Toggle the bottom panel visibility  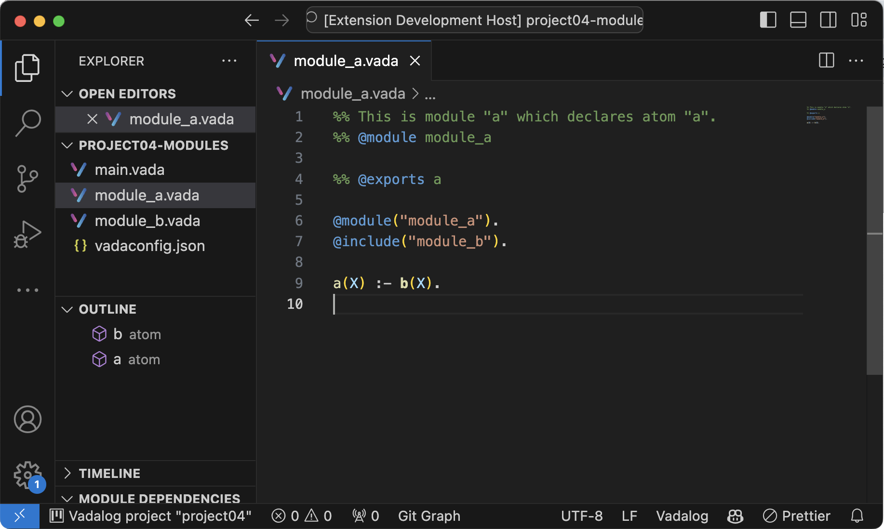[x=798, y=20]
